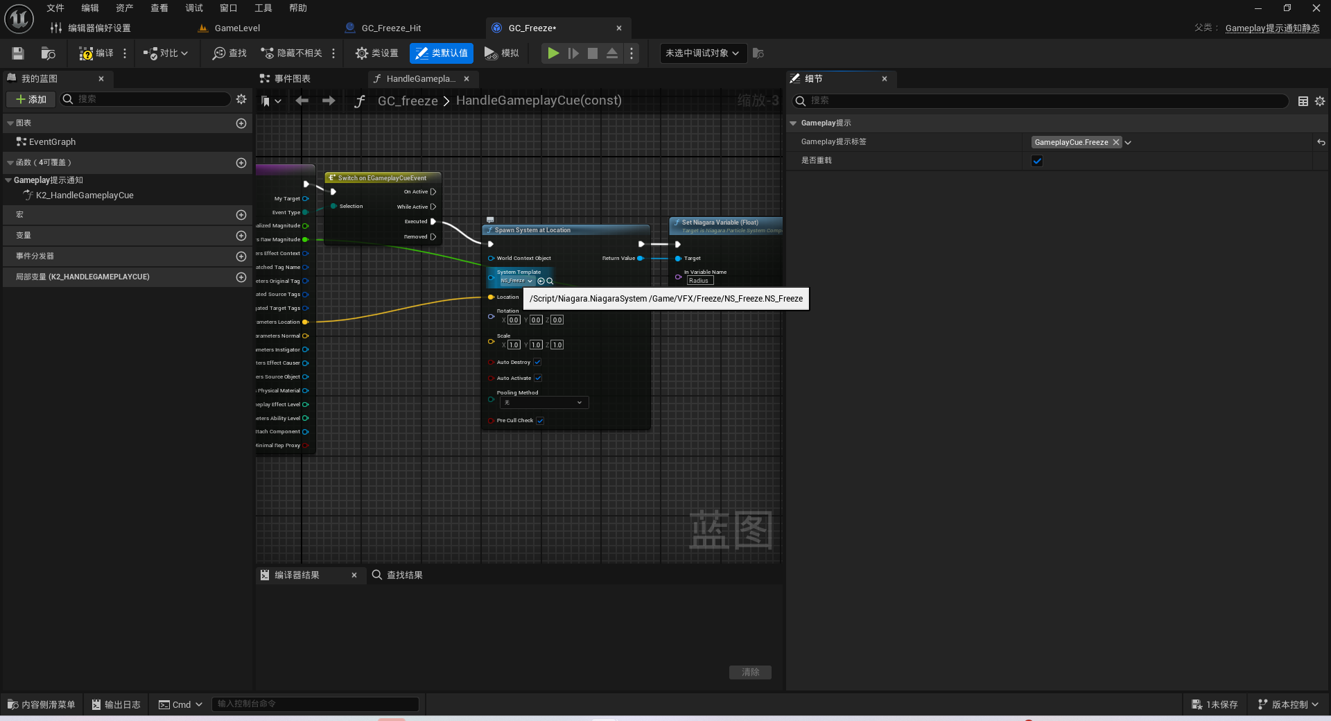Click the 模拟 simulate button
1331x721 pixels.
tap(501, 53)
